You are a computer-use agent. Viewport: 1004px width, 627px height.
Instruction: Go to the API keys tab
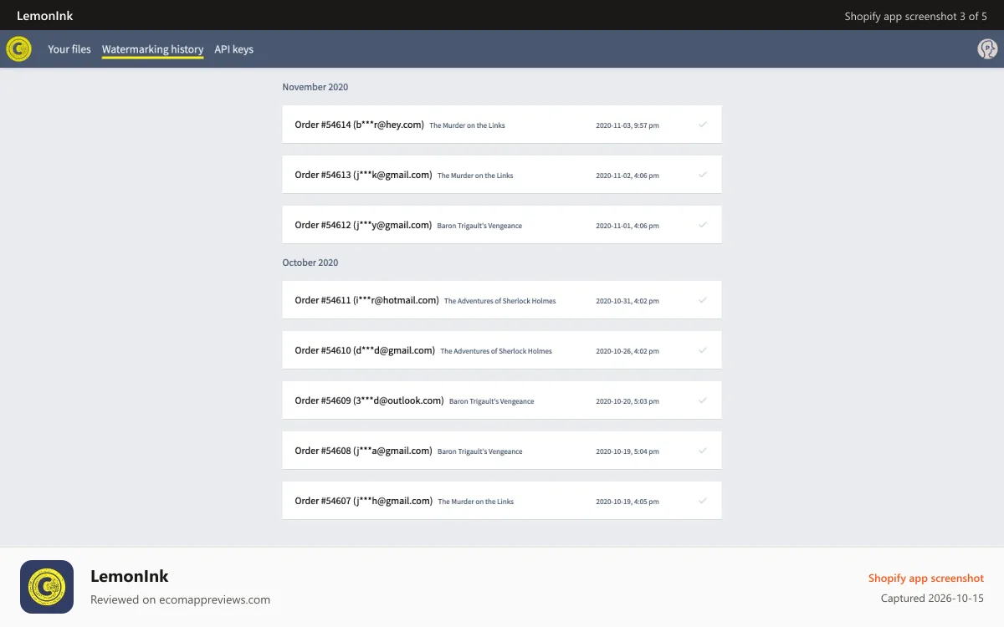click(233, 49)
